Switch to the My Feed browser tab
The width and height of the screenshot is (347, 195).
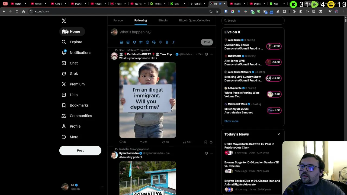158,4
